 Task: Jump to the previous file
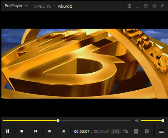(36, 131)
